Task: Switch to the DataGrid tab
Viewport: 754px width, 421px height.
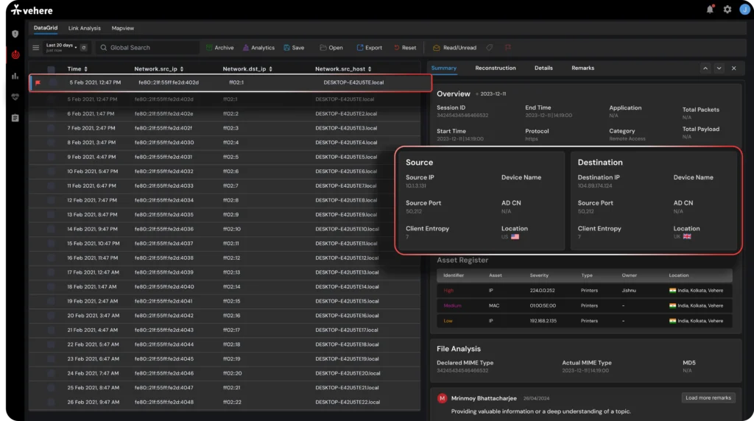Action: (46, 28)
